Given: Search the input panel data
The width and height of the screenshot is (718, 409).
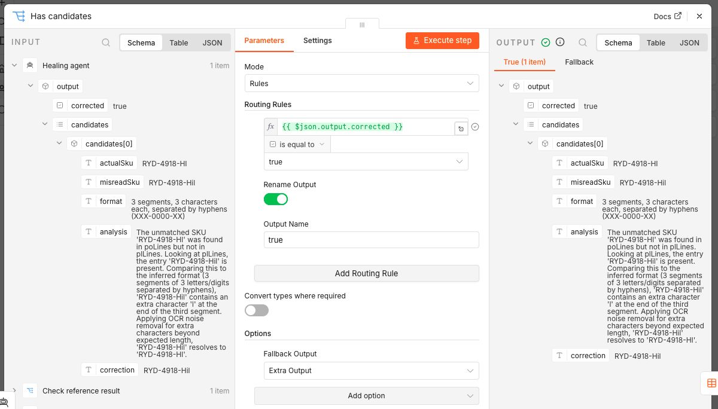Looking at the screenshot, I should pos(106,42).
